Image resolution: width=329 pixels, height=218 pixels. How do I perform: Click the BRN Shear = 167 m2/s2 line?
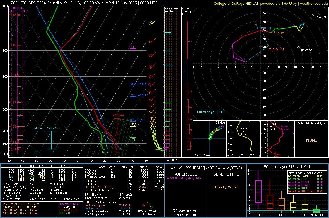[x=108, y=195]
